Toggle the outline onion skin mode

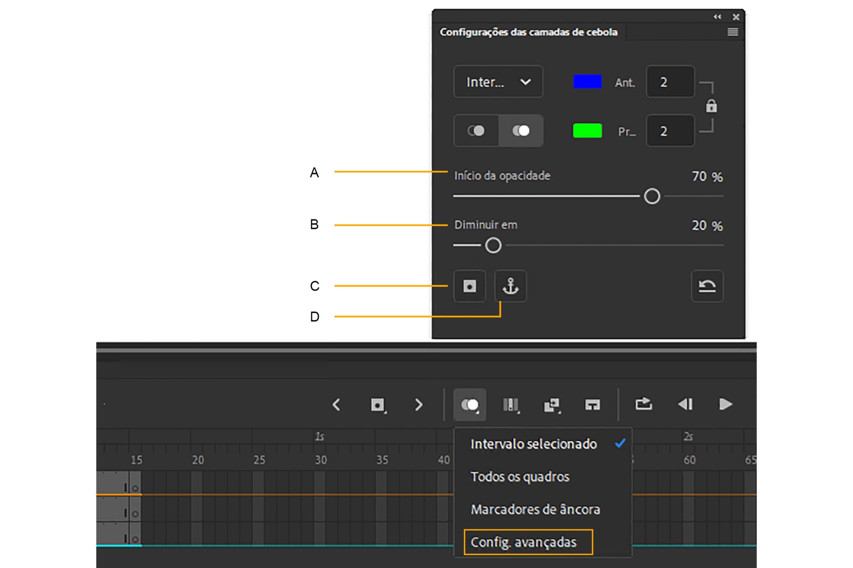click(476, 130)
